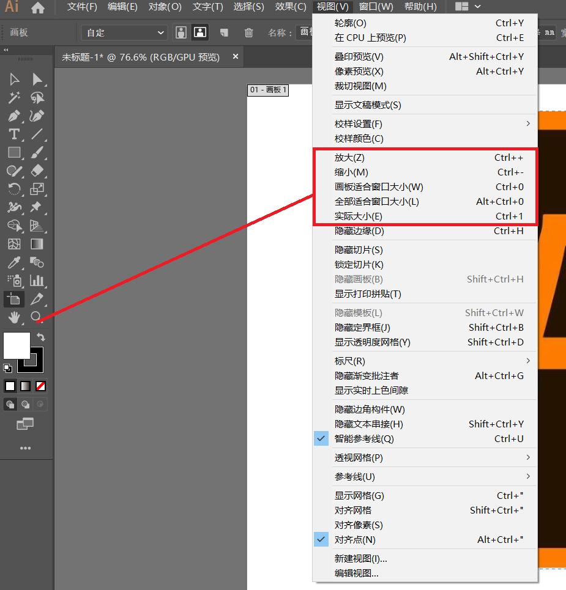Select the Eyedropper tool

tap(14, 262)
